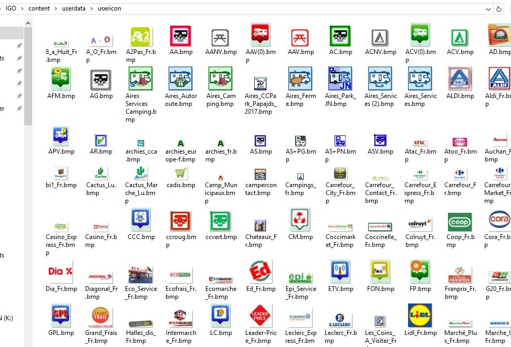511x347 pixels.
Task: Select the Aires_Ferme.bmp icon
Action: pos(300,79)
